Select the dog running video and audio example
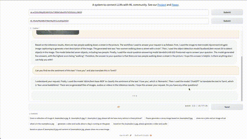The width and height of the screenshot is (247, 139). (x=84, y=124)
